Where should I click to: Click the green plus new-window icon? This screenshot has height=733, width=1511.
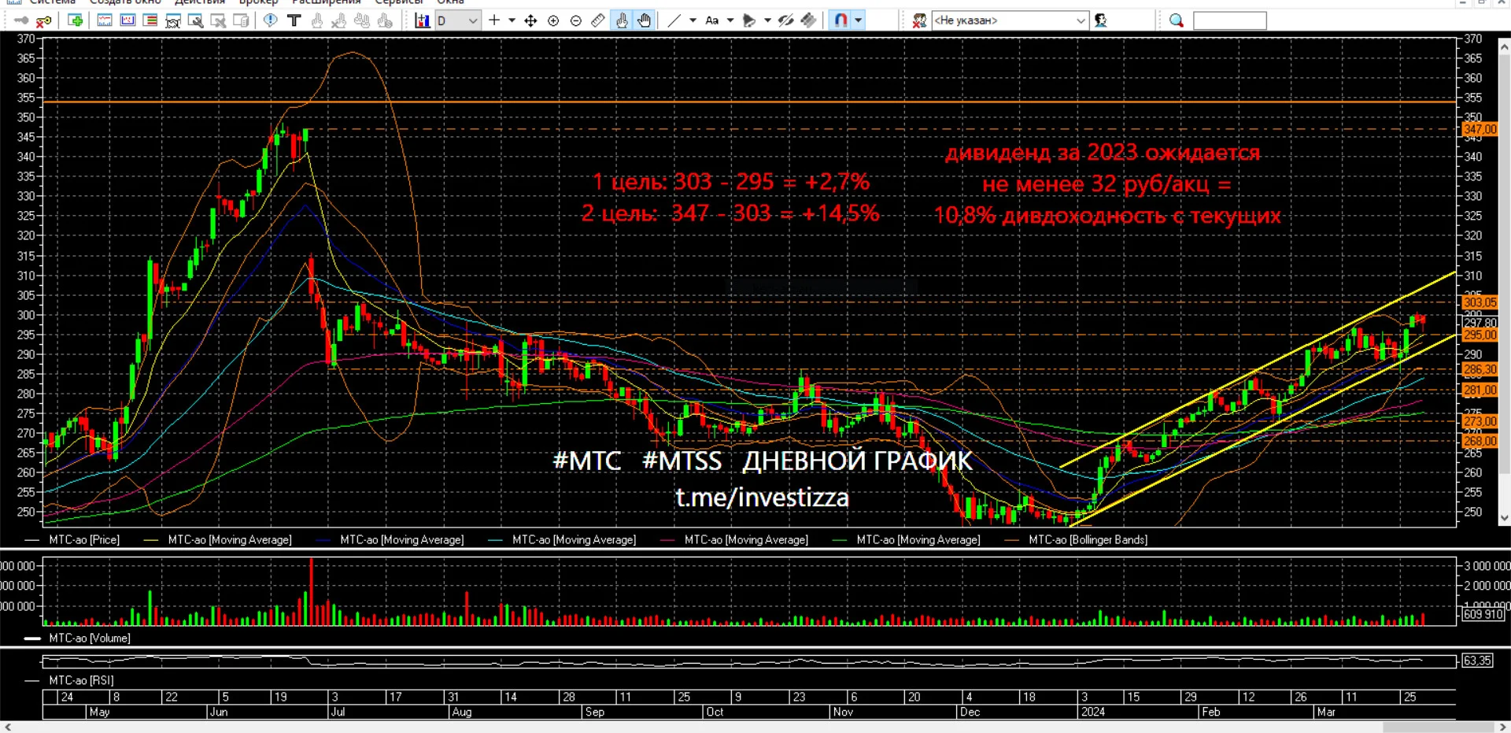click(x=76, y=20)
